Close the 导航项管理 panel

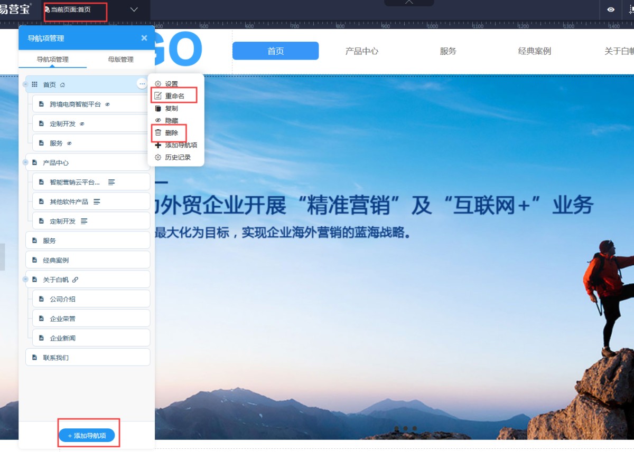click(x=144, y=38)
